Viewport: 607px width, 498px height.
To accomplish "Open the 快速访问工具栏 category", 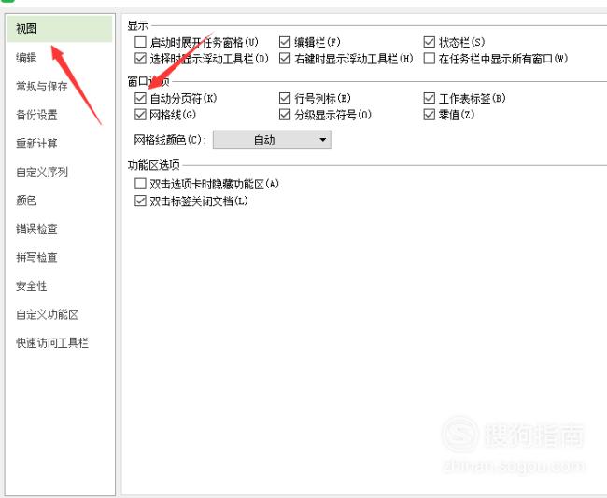I will click(52, 342).
